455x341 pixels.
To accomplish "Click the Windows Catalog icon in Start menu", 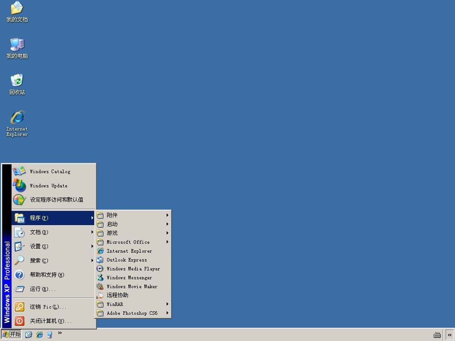I will 19,171.
